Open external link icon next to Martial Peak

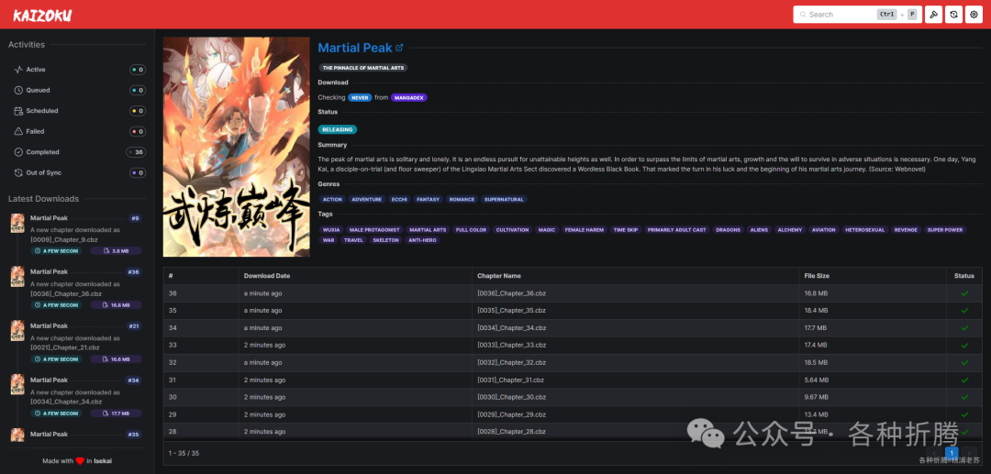click(399, 48)
